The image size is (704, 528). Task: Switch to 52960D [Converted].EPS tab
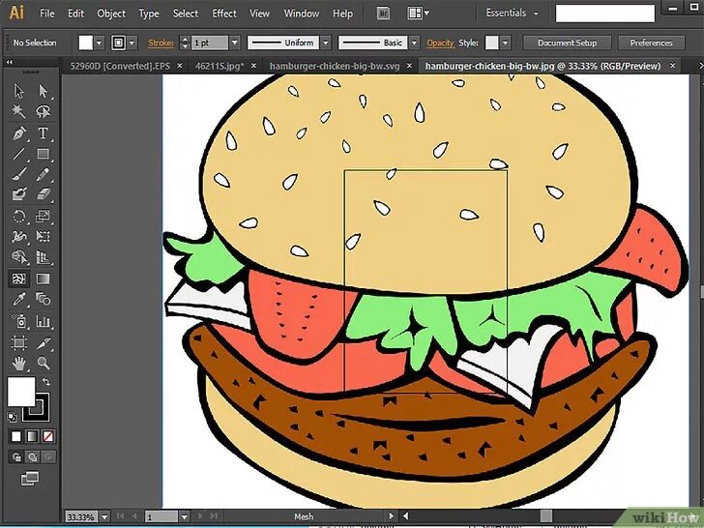120,66
